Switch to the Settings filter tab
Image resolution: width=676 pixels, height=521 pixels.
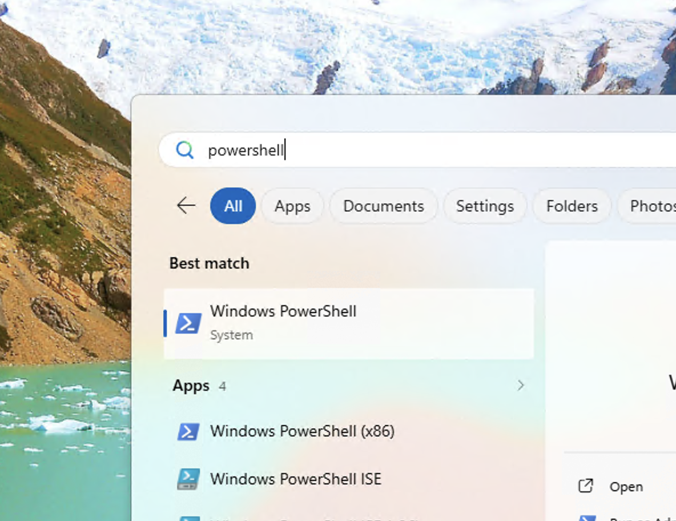[485, 206]
